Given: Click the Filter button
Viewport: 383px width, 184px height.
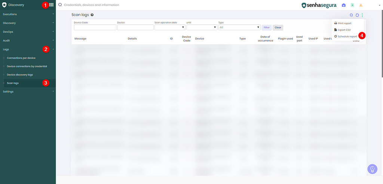Looking at the screenshot, I should coord(266,28).
